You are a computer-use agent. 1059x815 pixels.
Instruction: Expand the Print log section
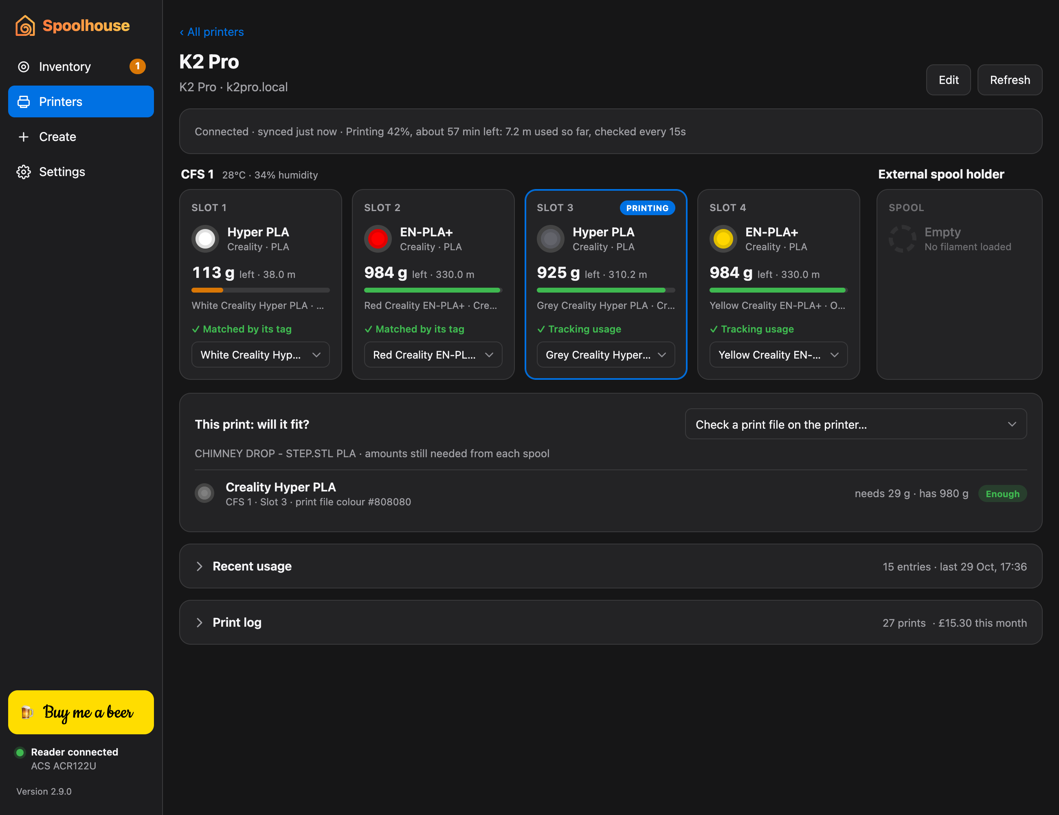coord(611,622)
